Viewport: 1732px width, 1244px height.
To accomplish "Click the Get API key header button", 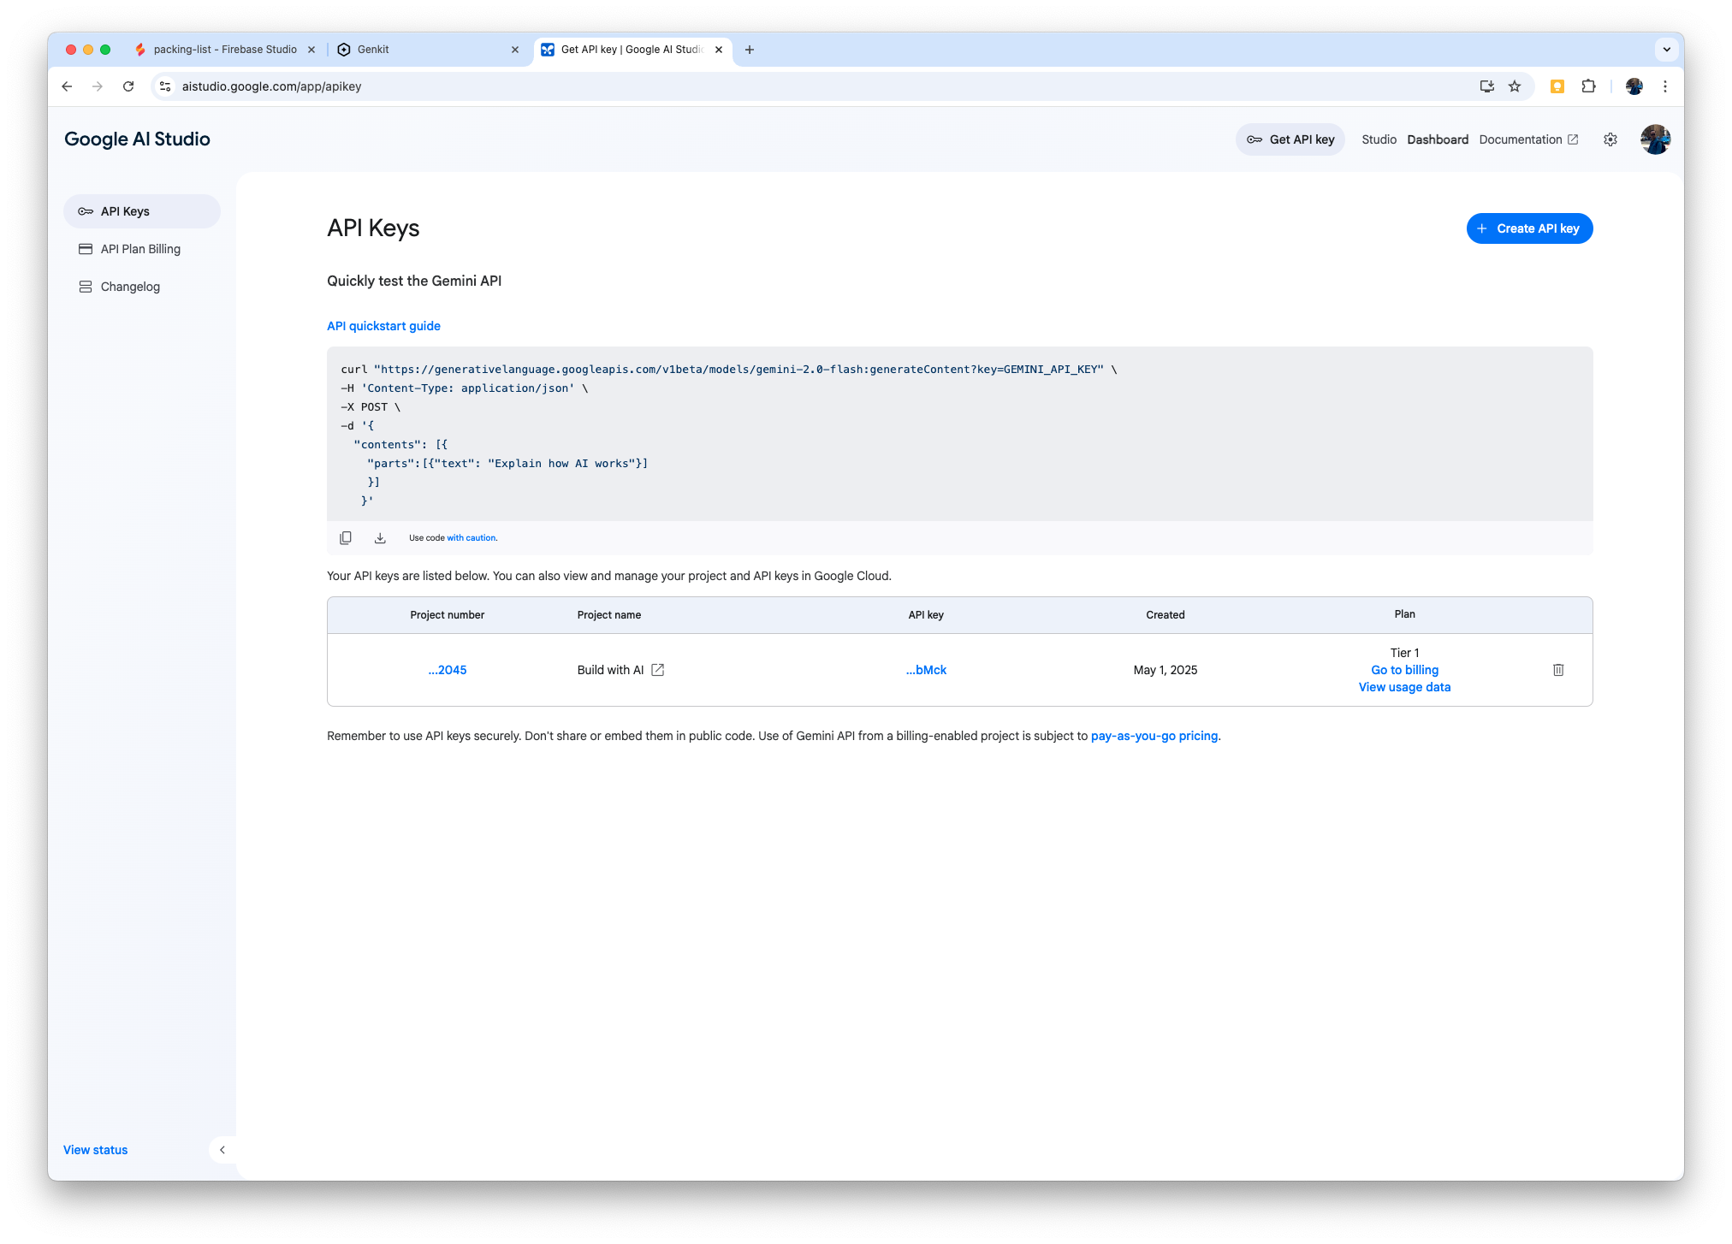I will tap(1290, 139).
